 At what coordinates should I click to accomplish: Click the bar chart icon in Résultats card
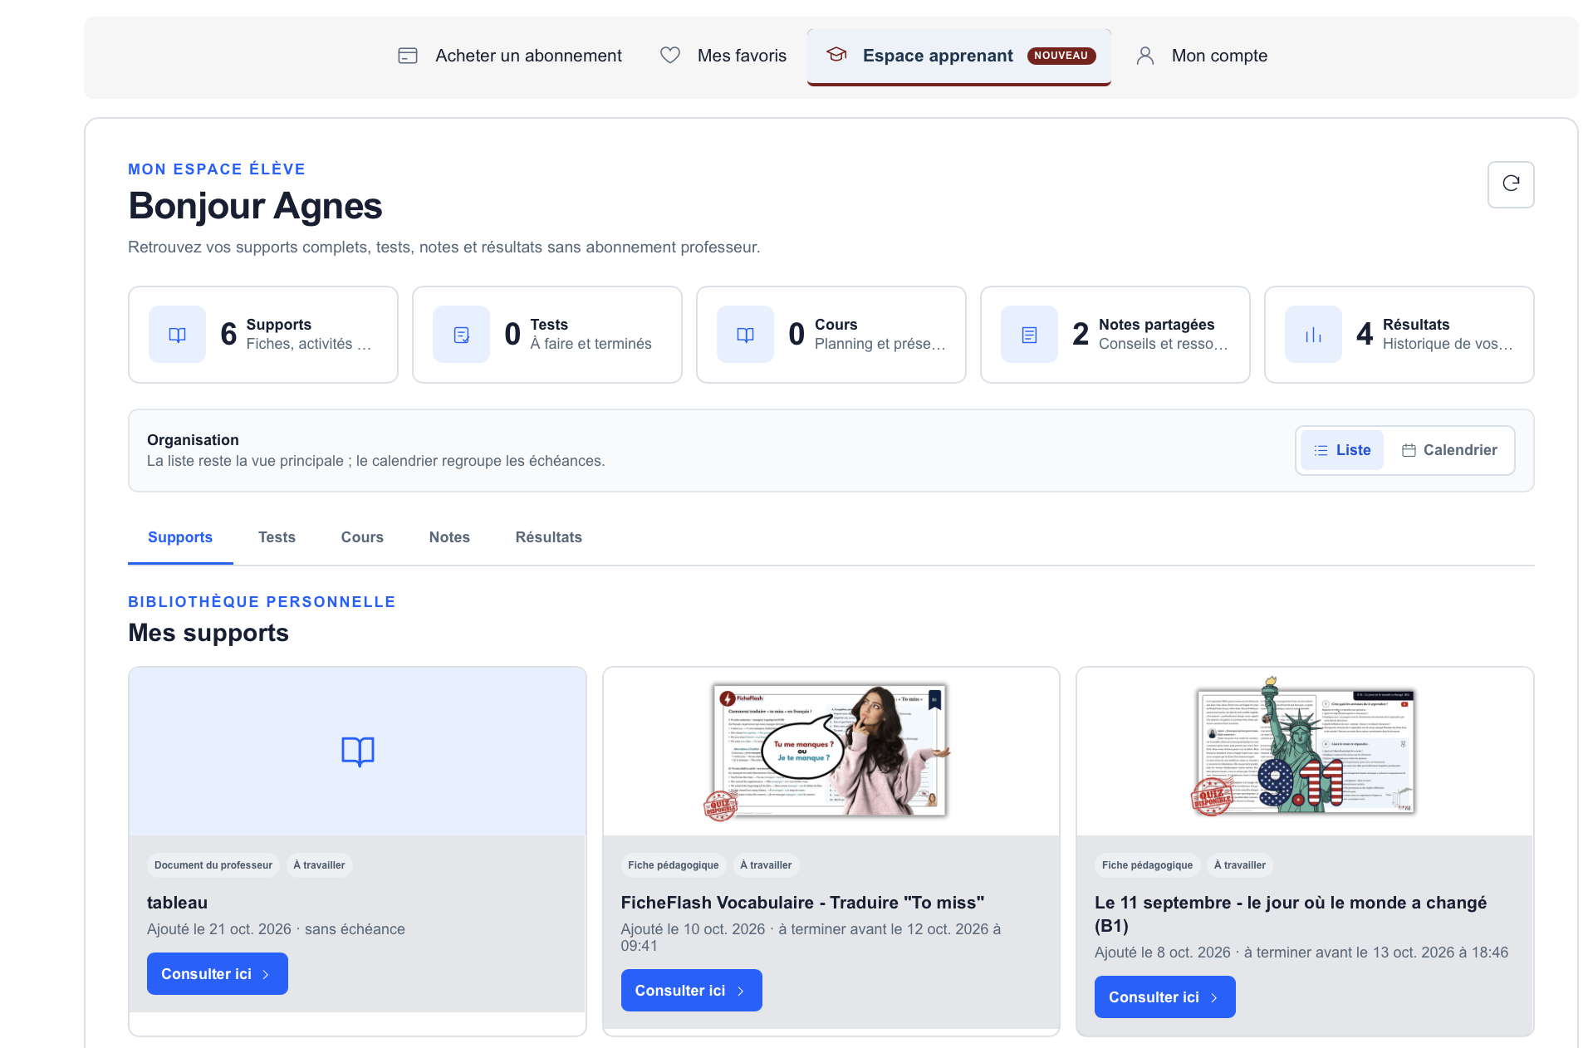point(1313,335)
